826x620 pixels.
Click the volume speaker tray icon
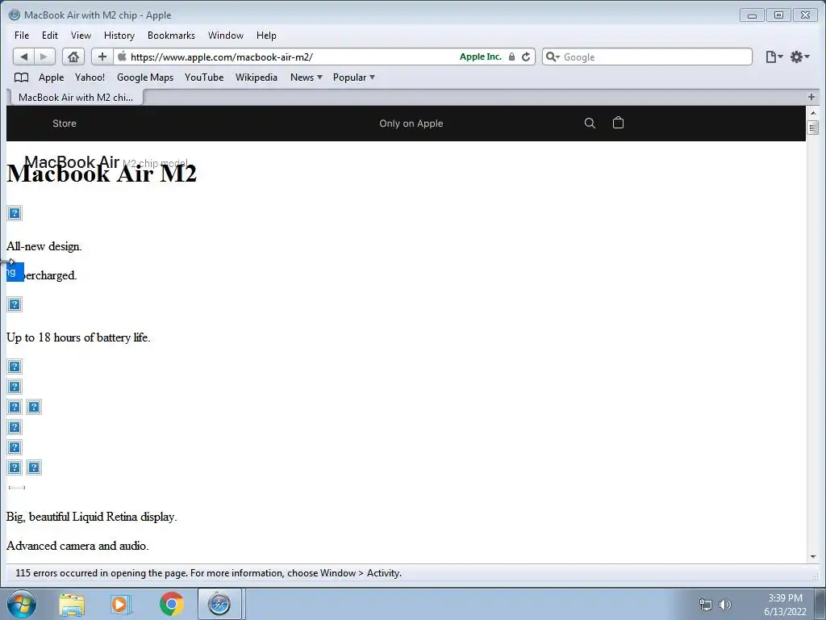725,605
